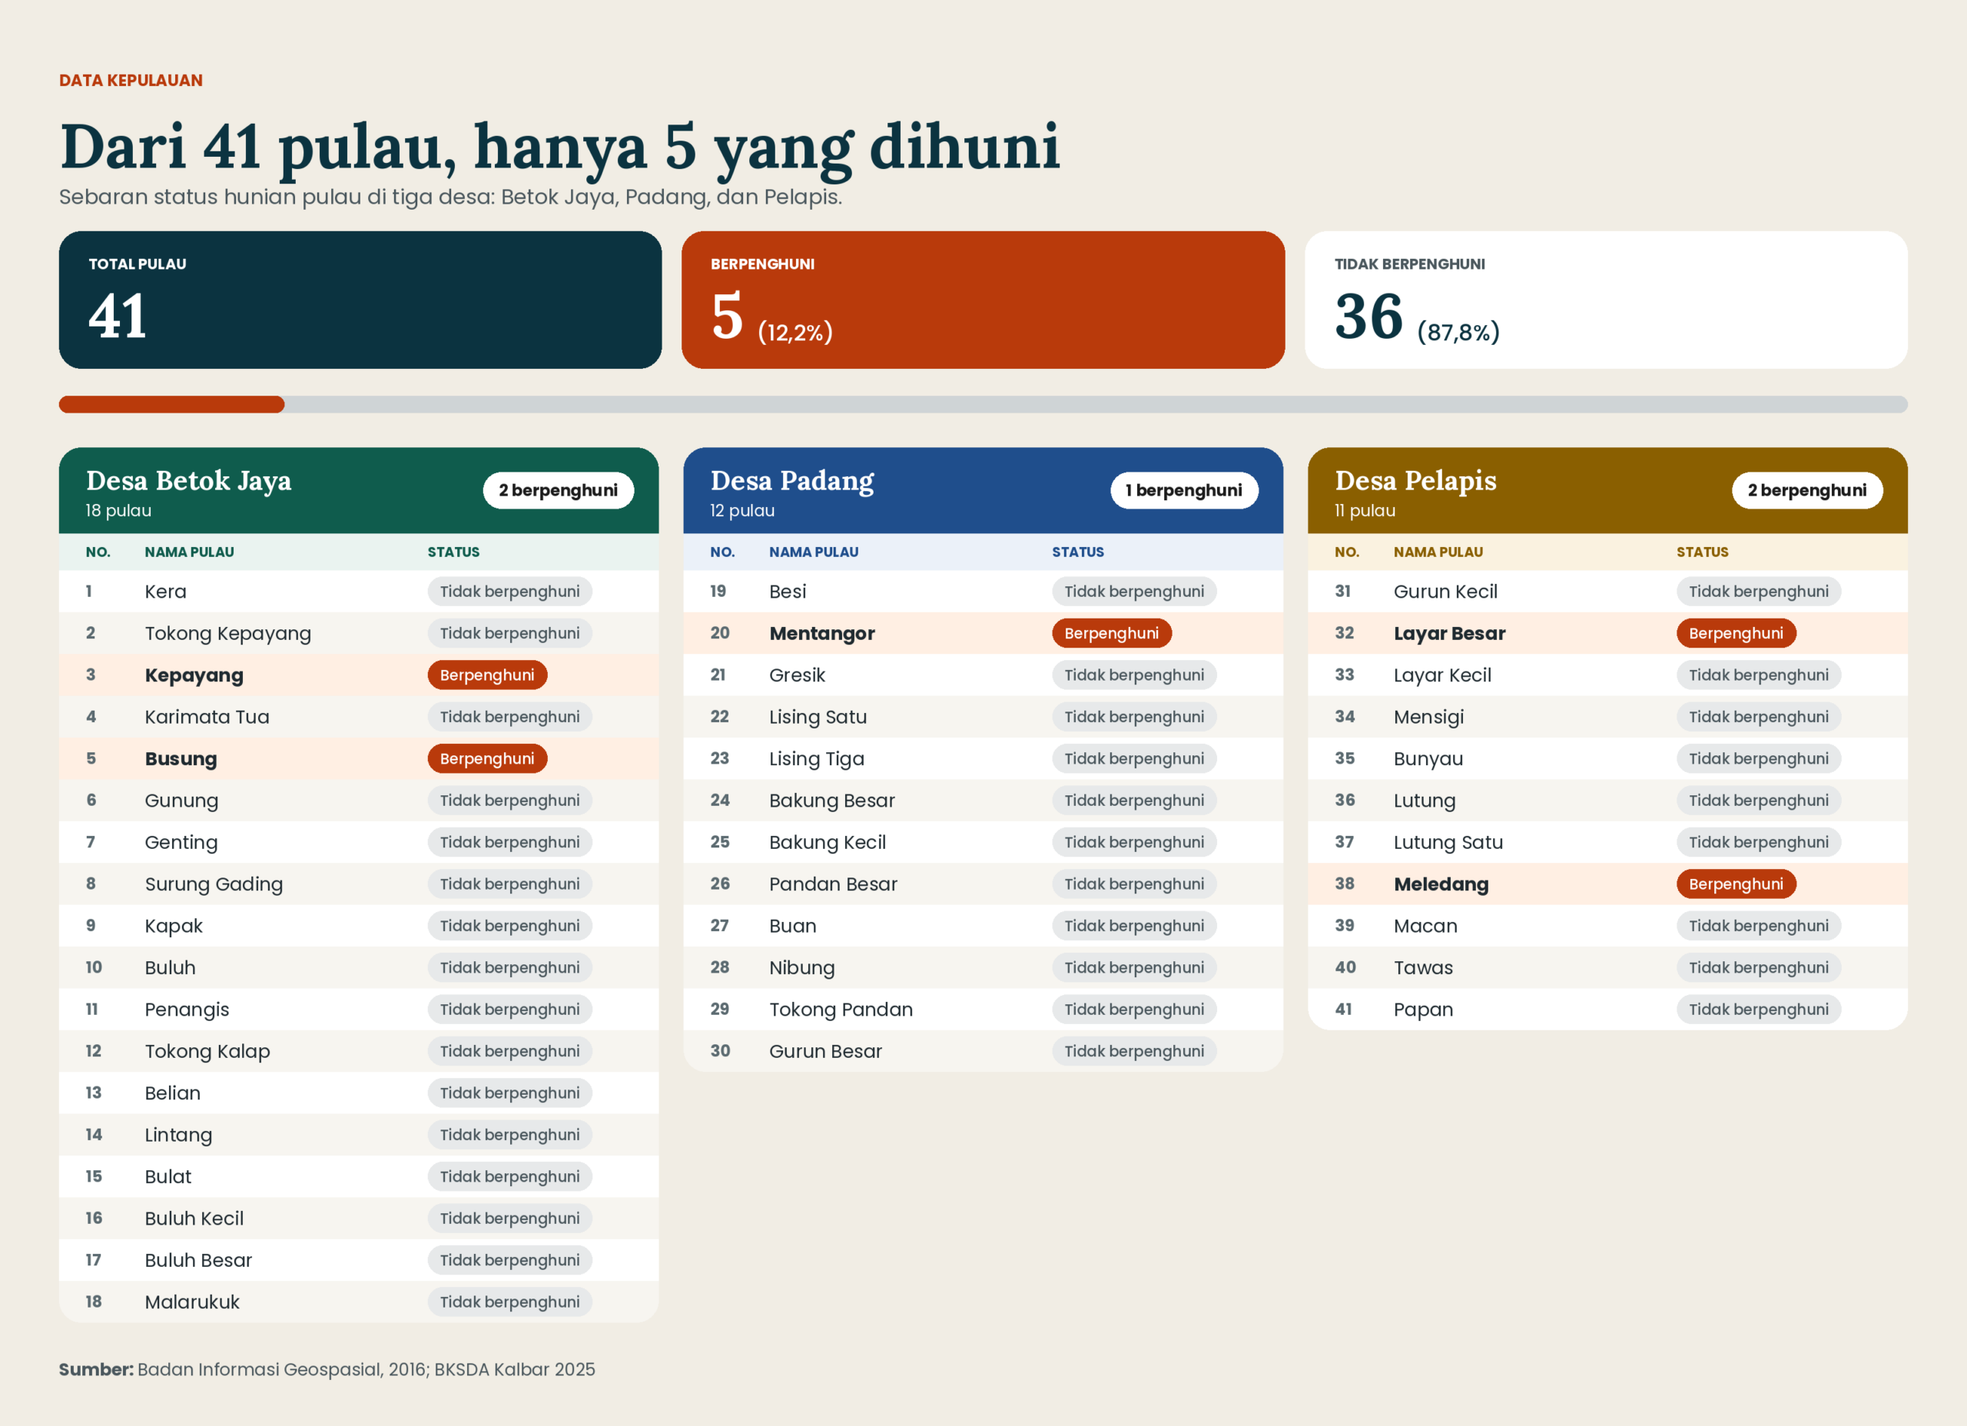Screen dimensions: 1967x1426
Task: Click the Sumber source citation line
Action: click(327, 1368)
